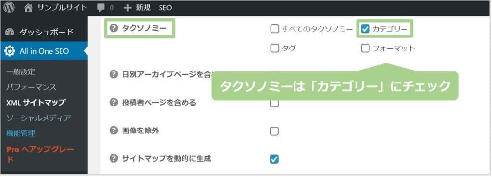The height and width of the screenshot is (177, 492).
Task: Uncheck the カテゴリー checkbox
Action: 365,29
